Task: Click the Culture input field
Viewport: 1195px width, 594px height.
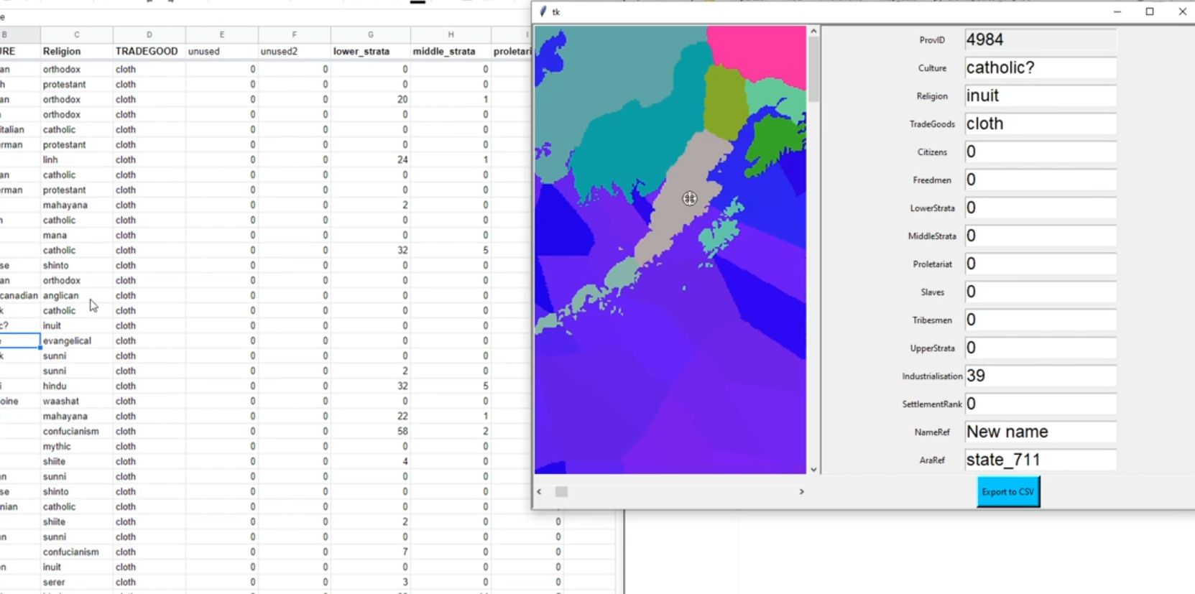Action: point(1041,68)
